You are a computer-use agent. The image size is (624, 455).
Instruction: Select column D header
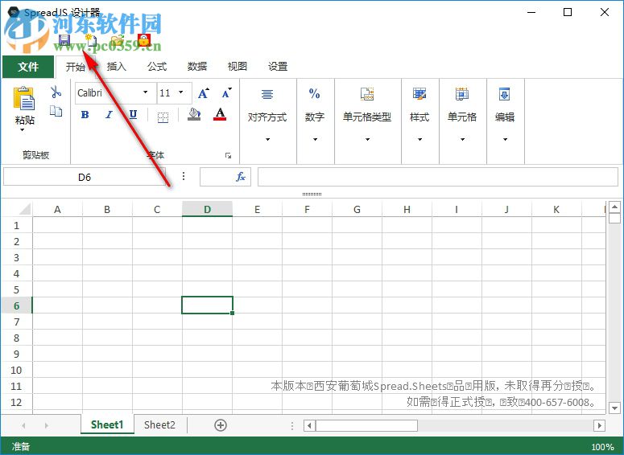pos(208,210)
